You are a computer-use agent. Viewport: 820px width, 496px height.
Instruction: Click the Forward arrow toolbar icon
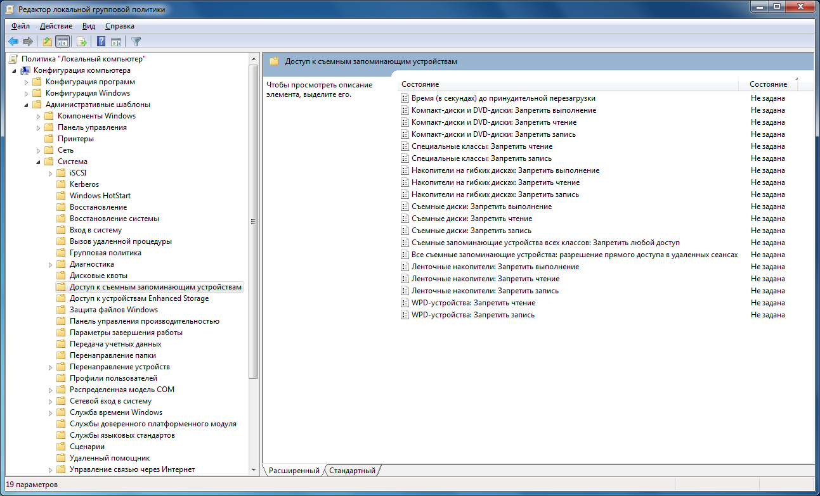click(27, 42)
